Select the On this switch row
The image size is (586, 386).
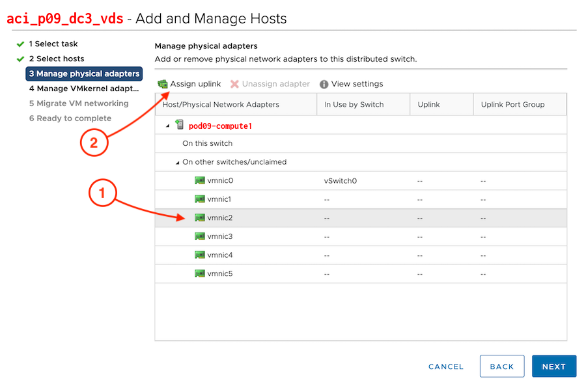207,143
